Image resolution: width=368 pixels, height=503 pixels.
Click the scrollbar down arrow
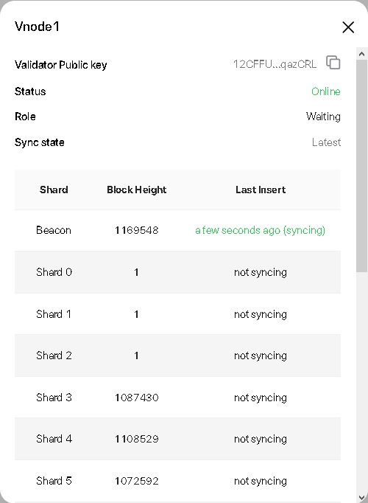pyautogui.click(x=362, y=498)
